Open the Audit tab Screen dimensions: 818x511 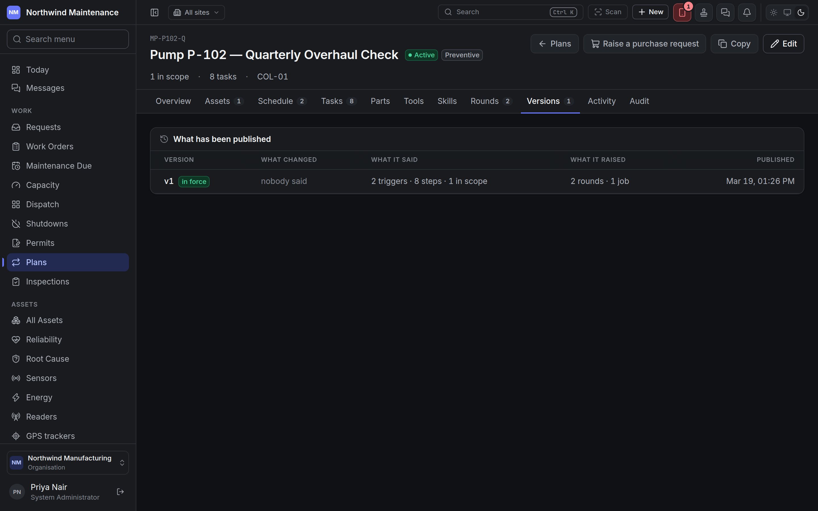tap(639, 101)
